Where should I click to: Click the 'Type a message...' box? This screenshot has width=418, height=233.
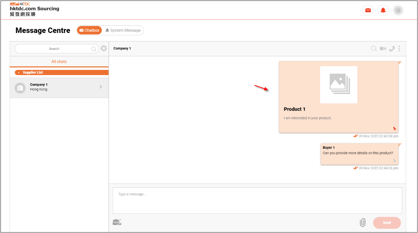pos(257,200)
